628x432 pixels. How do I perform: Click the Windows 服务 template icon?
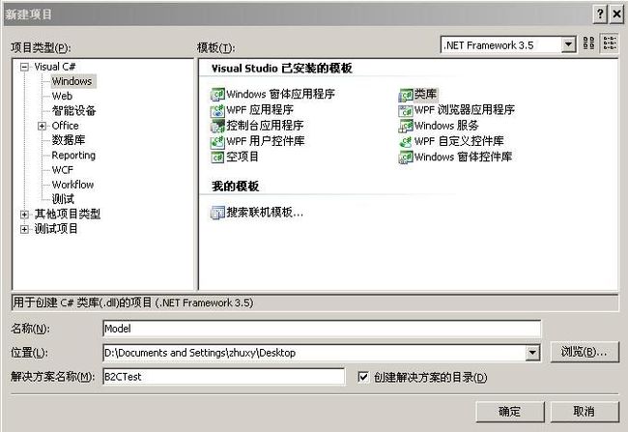pyautogui.click(x=406, y=126)
